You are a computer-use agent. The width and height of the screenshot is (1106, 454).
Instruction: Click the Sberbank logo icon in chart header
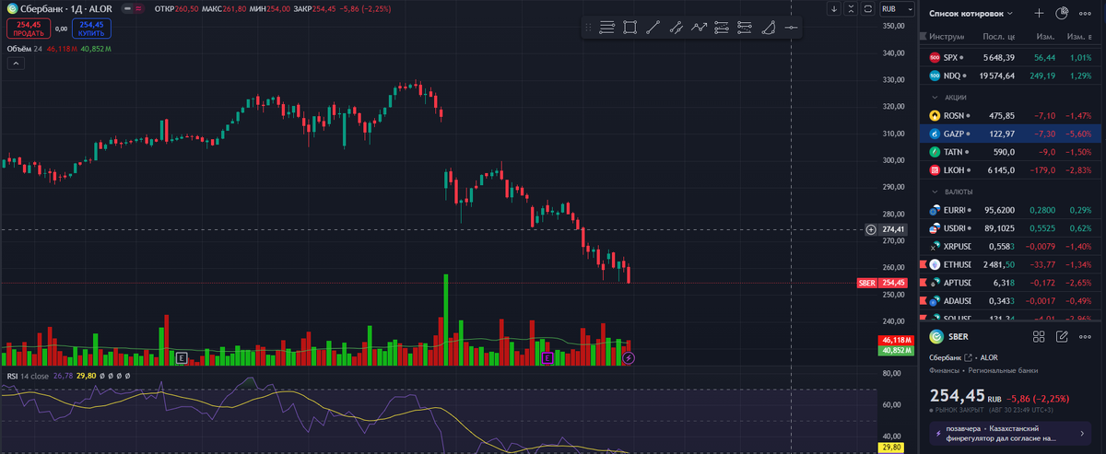[x=12, y=8]
